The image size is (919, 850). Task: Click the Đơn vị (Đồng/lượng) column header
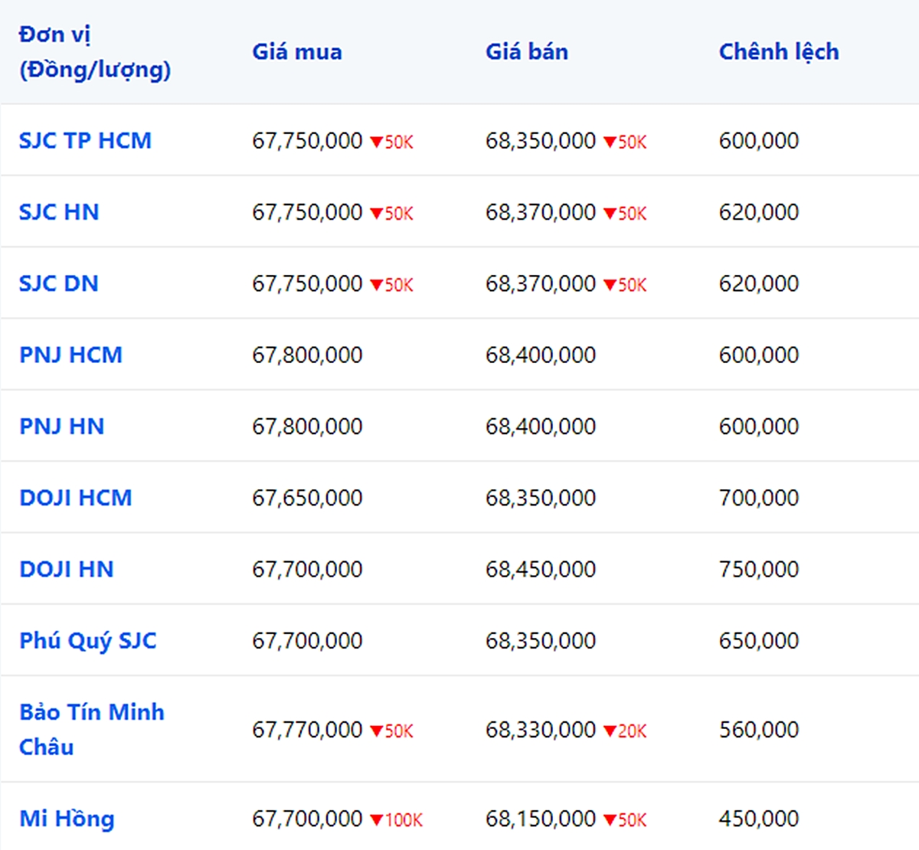pos(94,52)
